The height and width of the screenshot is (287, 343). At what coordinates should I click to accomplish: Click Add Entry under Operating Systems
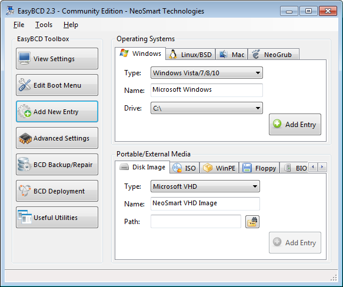[295, 125]
